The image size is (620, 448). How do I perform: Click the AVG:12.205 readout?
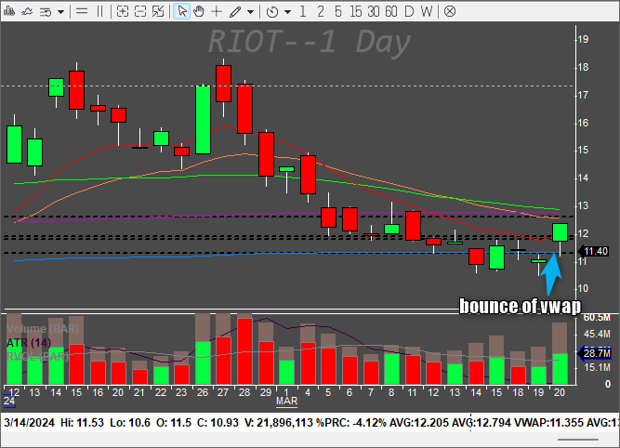418,423
